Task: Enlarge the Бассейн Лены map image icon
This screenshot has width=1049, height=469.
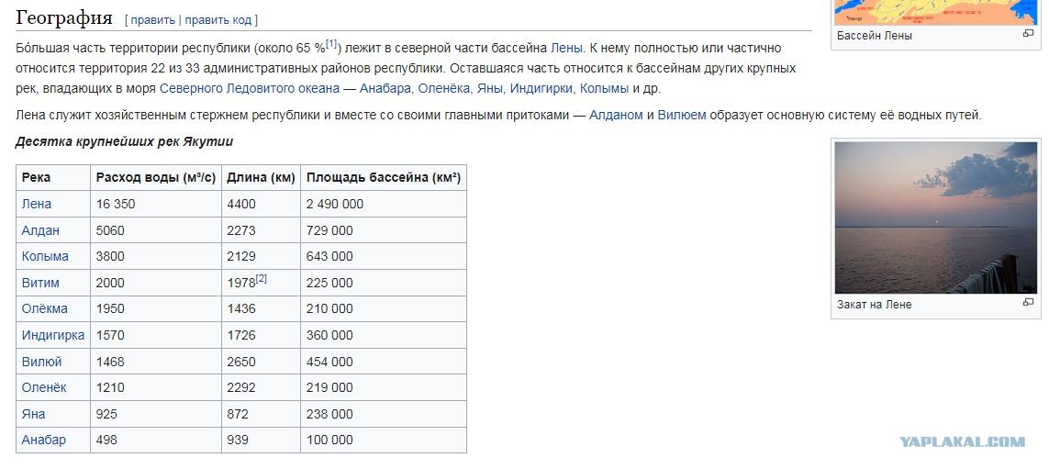Action: pos(1028,33)
